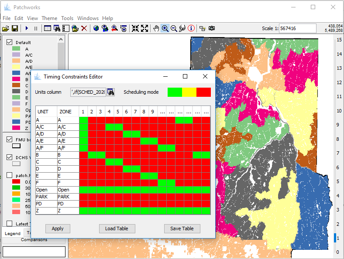
Task: Click binoculars icon beside Units column field
Action: (x=111, y=92)
